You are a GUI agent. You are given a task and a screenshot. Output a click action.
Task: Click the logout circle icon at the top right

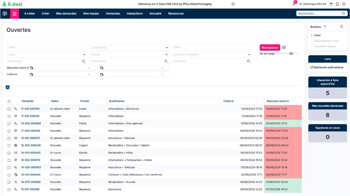(344, 4)
